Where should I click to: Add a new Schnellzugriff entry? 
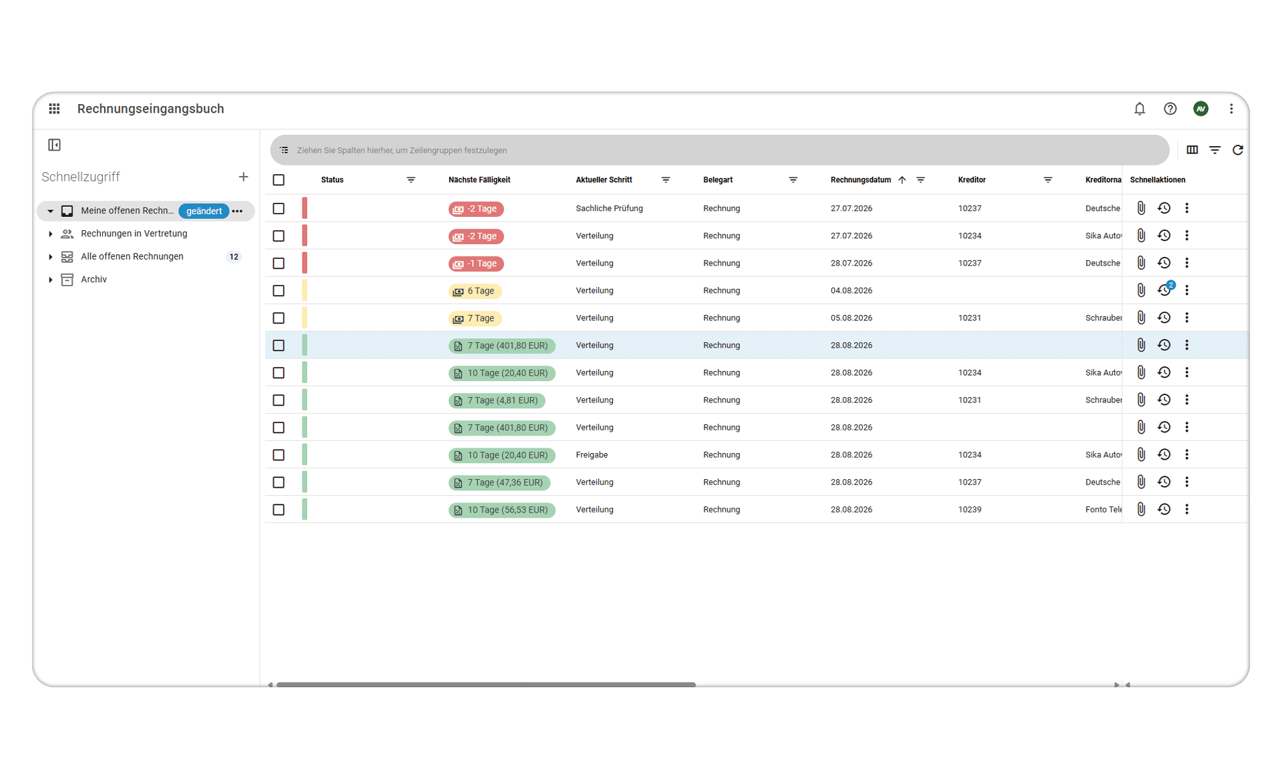243,177
